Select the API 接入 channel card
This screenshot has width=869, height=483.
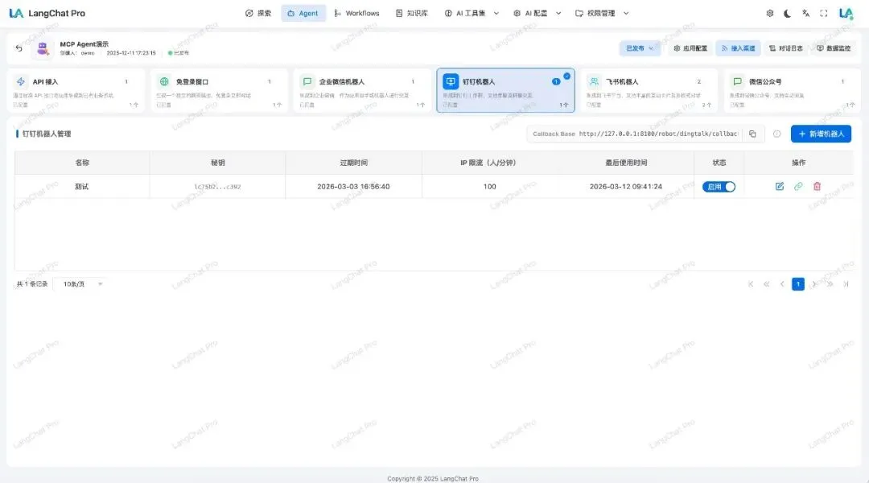(76, 90)
